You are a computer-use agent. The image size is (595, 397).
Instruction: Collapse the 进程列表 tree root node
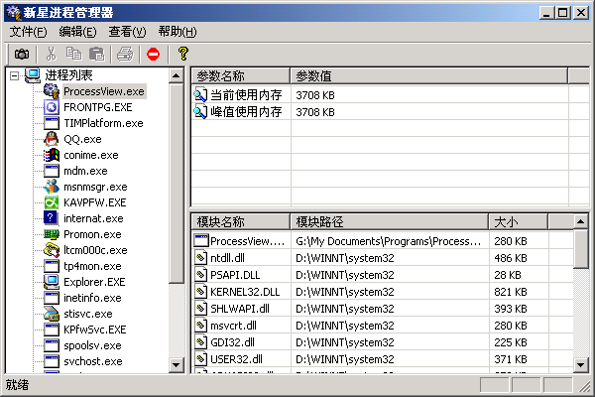click(14, 75)
